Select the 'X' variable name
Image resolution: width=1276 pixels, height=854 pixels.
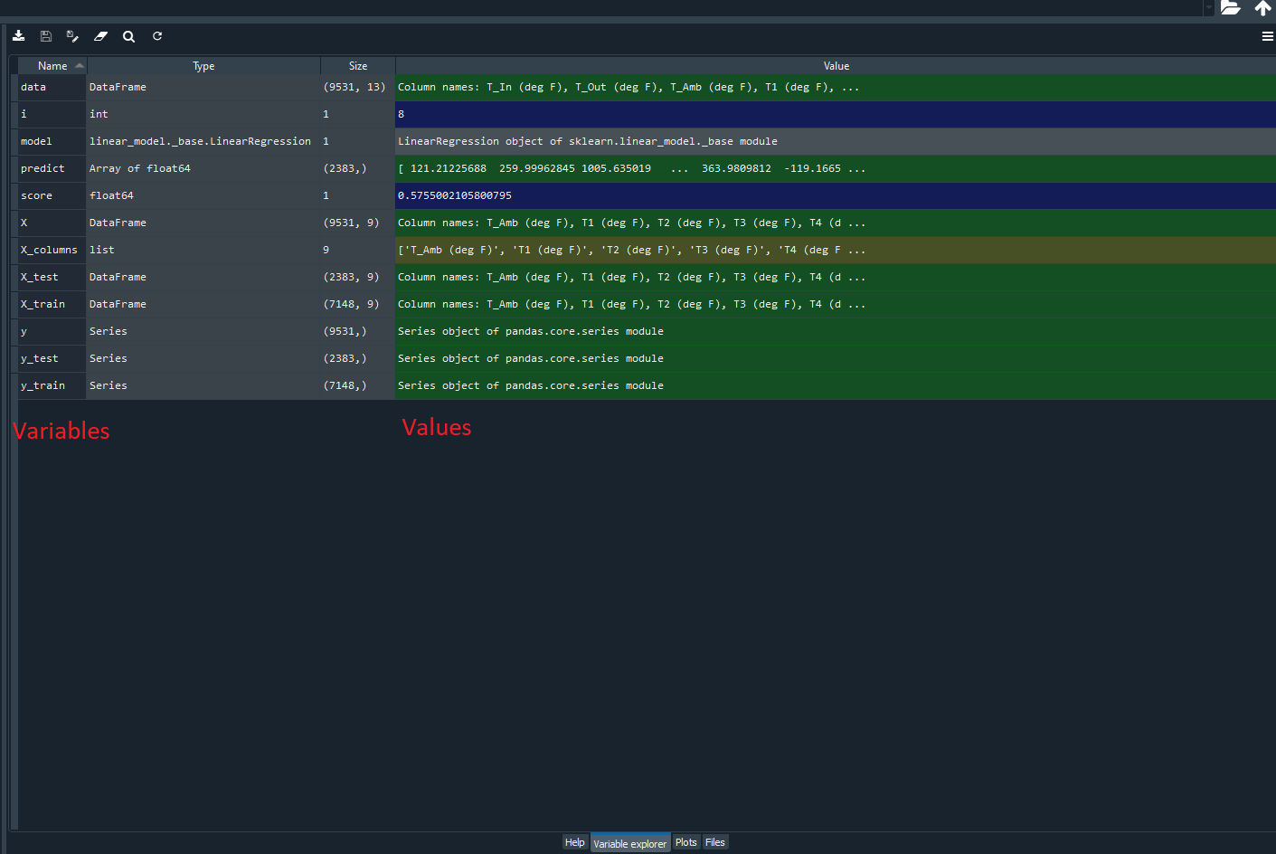(x=24, y=223)
